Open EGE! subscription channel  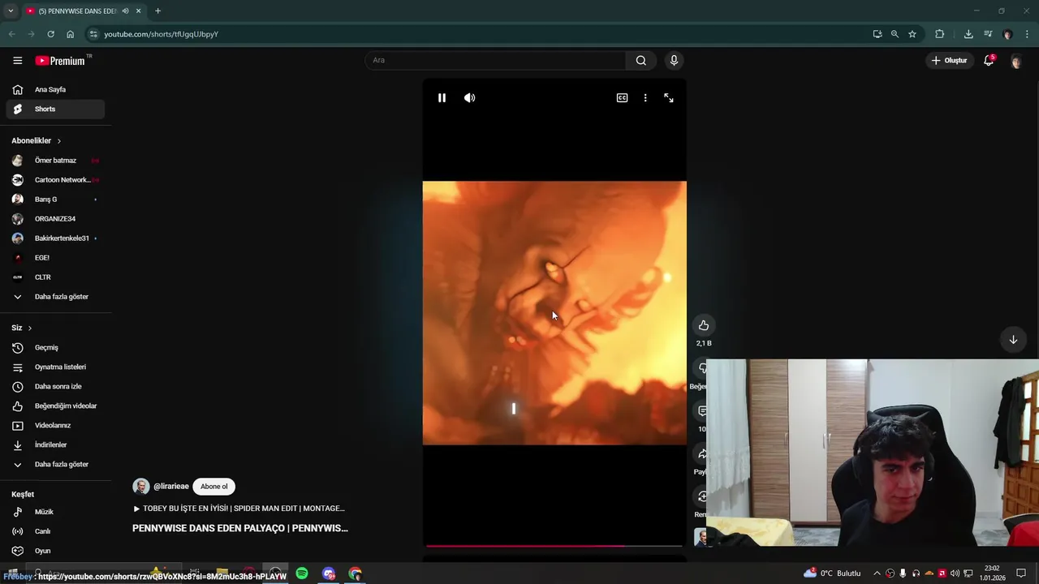coord(55,258)
